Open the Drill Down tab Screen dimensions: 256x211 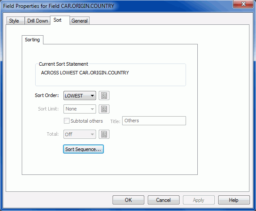click(37, 21)
